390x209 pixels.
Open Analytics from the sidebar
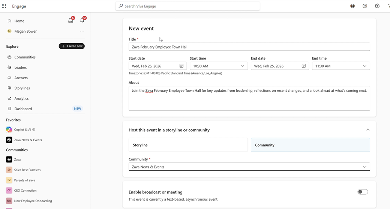[21, 98]
